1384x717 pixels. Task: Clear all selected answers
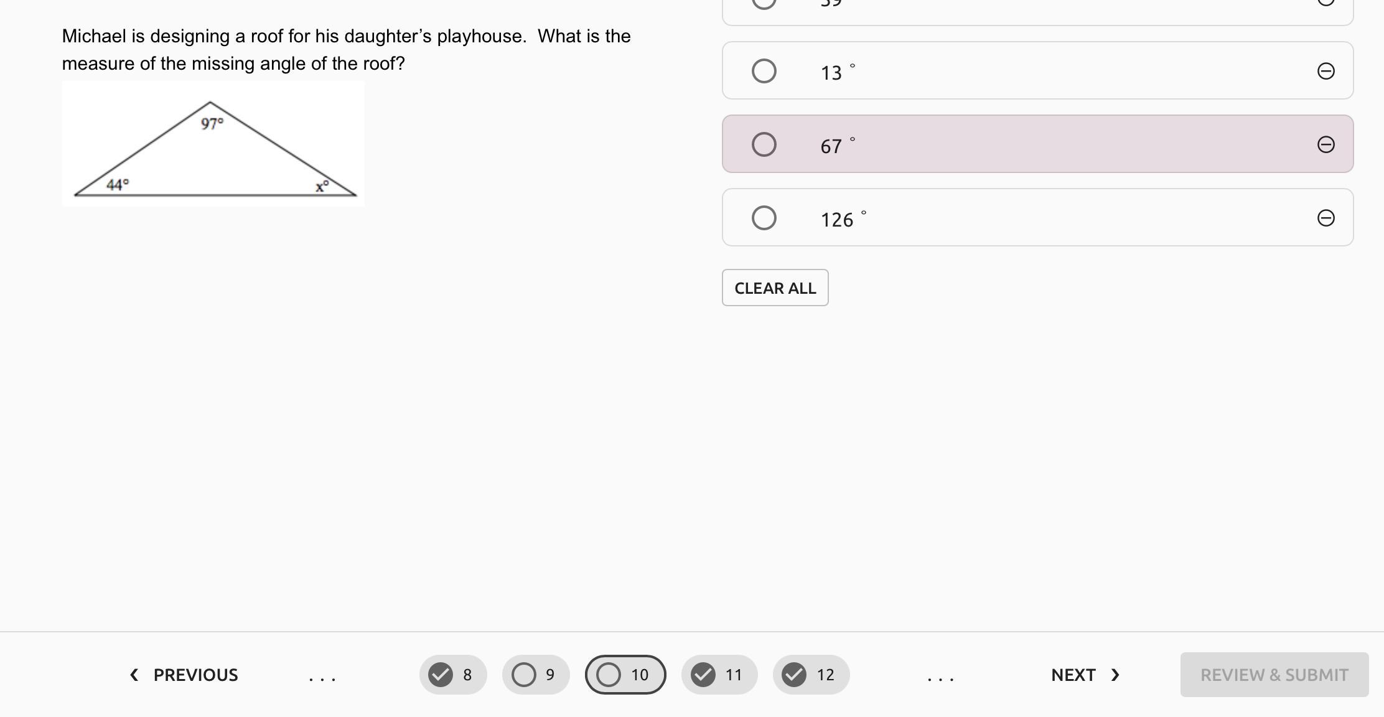775,288
